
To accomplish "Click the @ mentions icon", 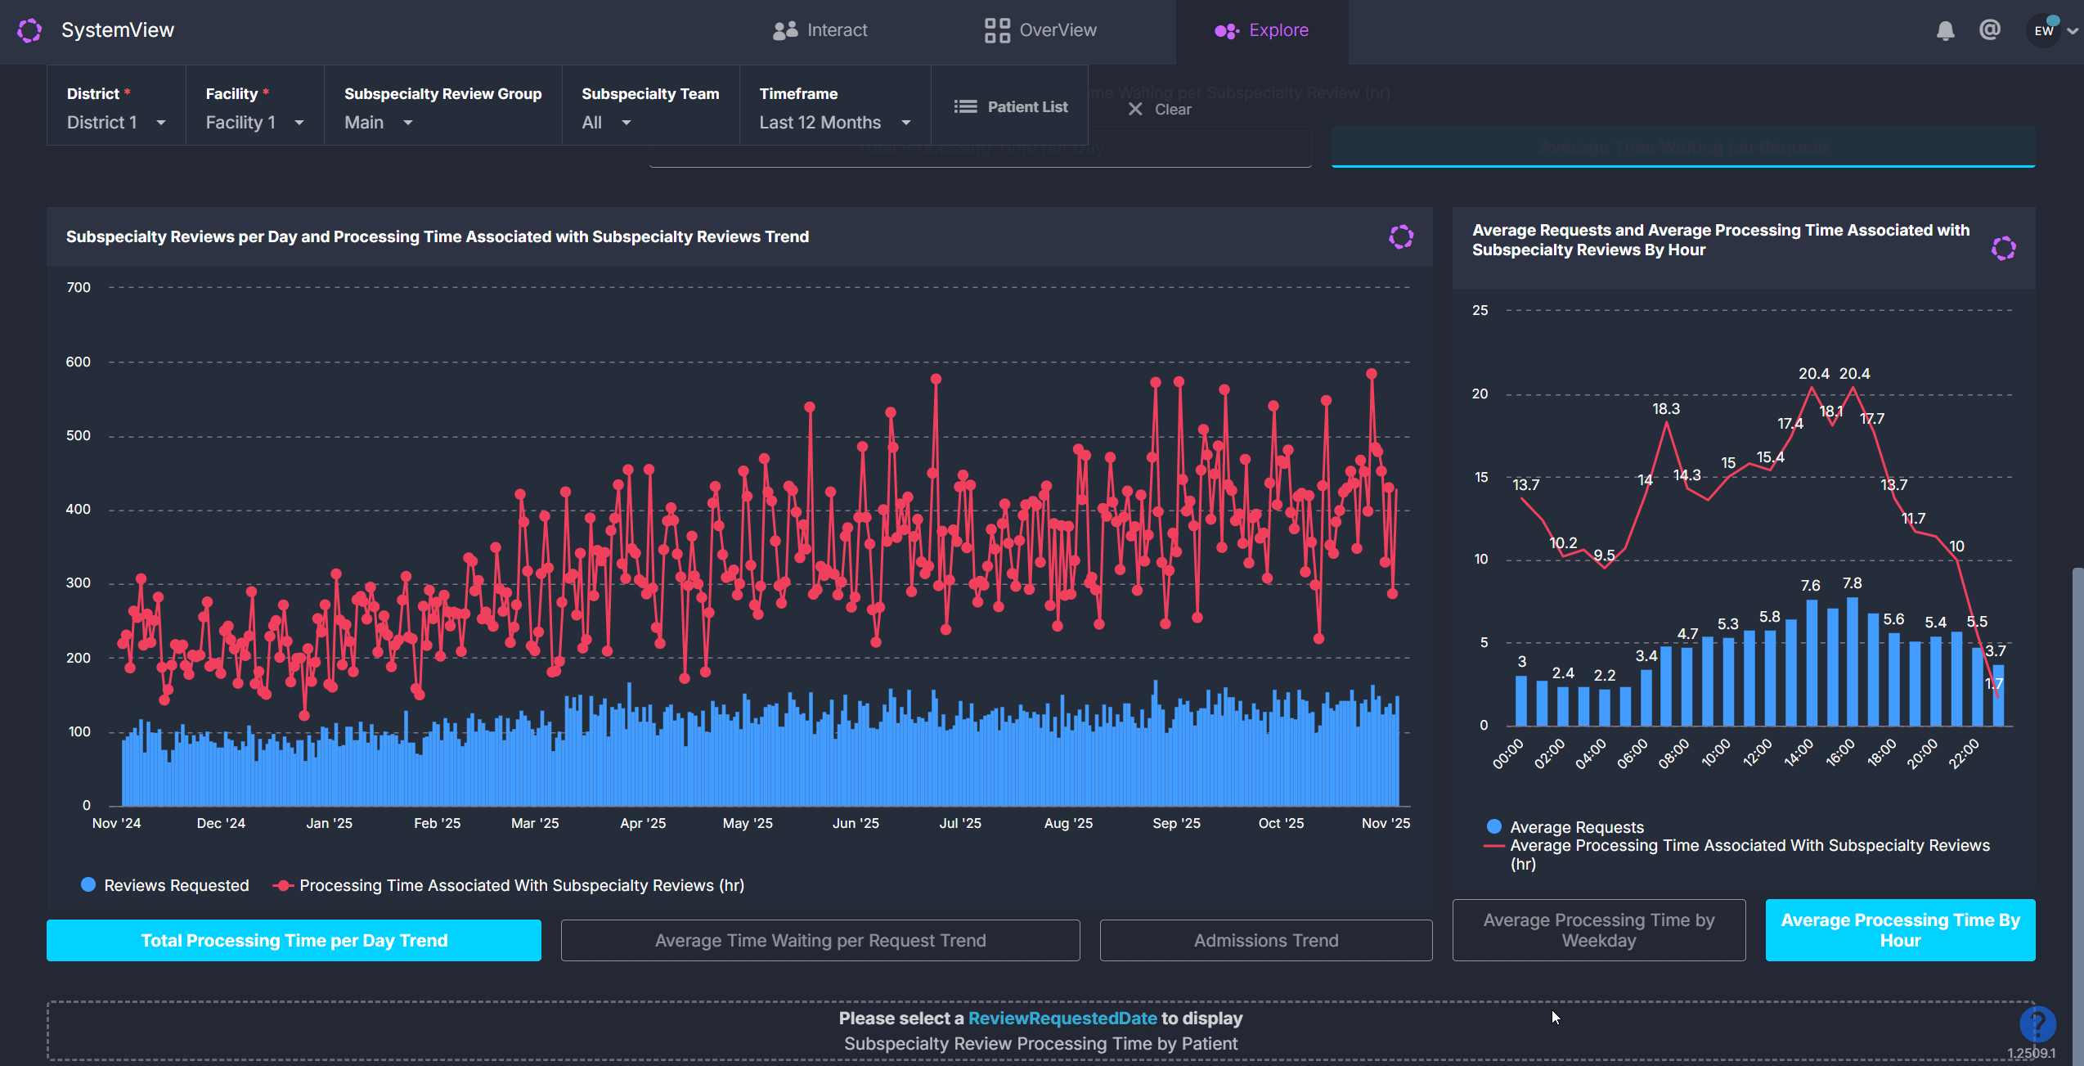I will (1989, 30).
